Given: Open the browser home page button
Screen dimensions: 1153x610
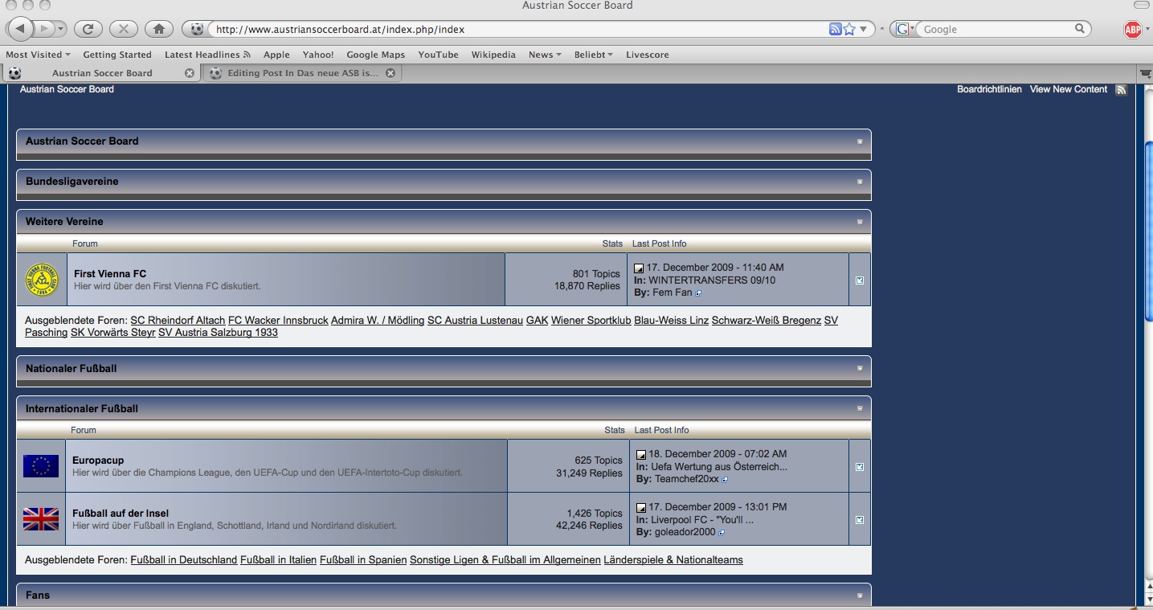Looking at the screenshot, I should pos(159,29).
